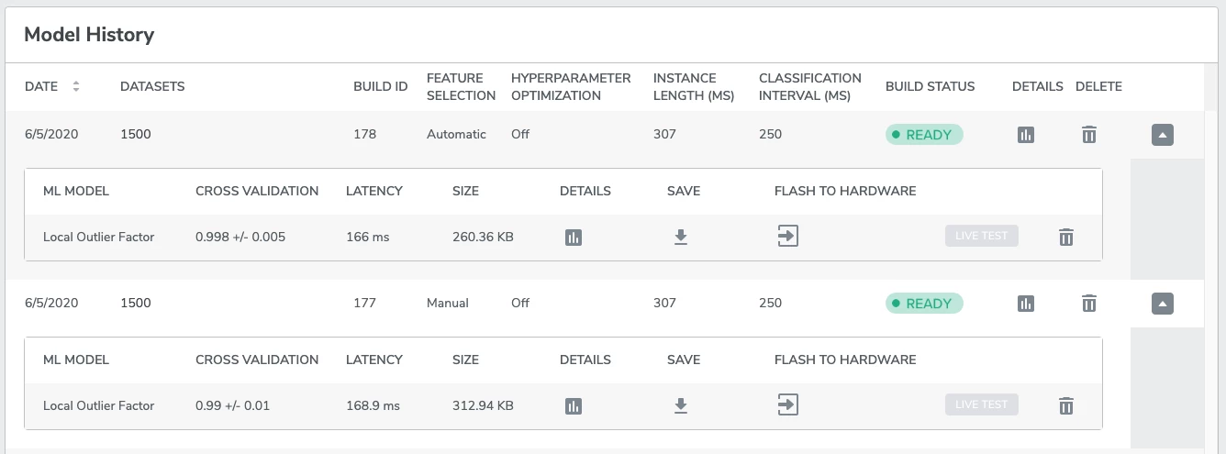
Task: Download the 260.36 KB Local Outlier Factor model
Action: click(681, 238)
